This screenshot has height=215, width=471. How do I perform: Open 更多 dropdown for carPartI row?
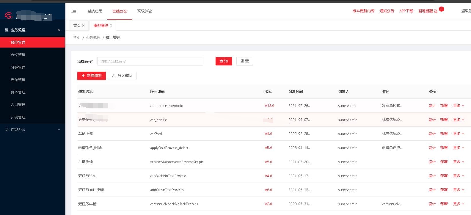coord(458,134)
